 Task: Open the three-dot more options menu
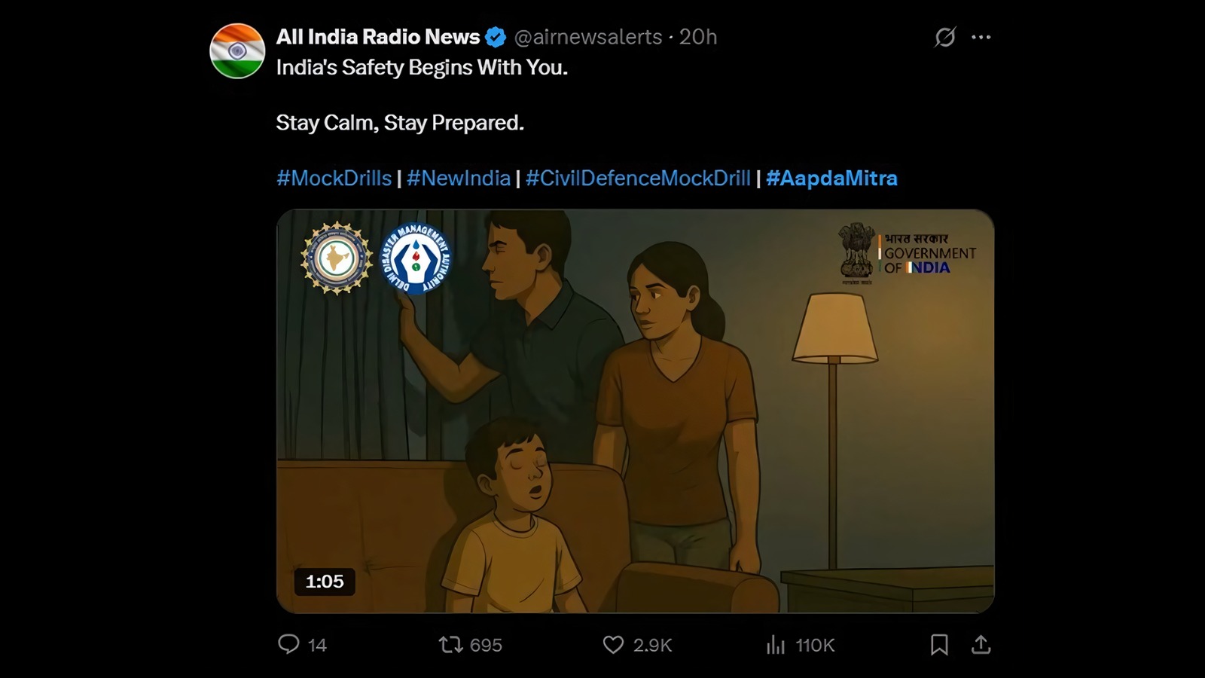pyautogui.click(x=981, y=37)
